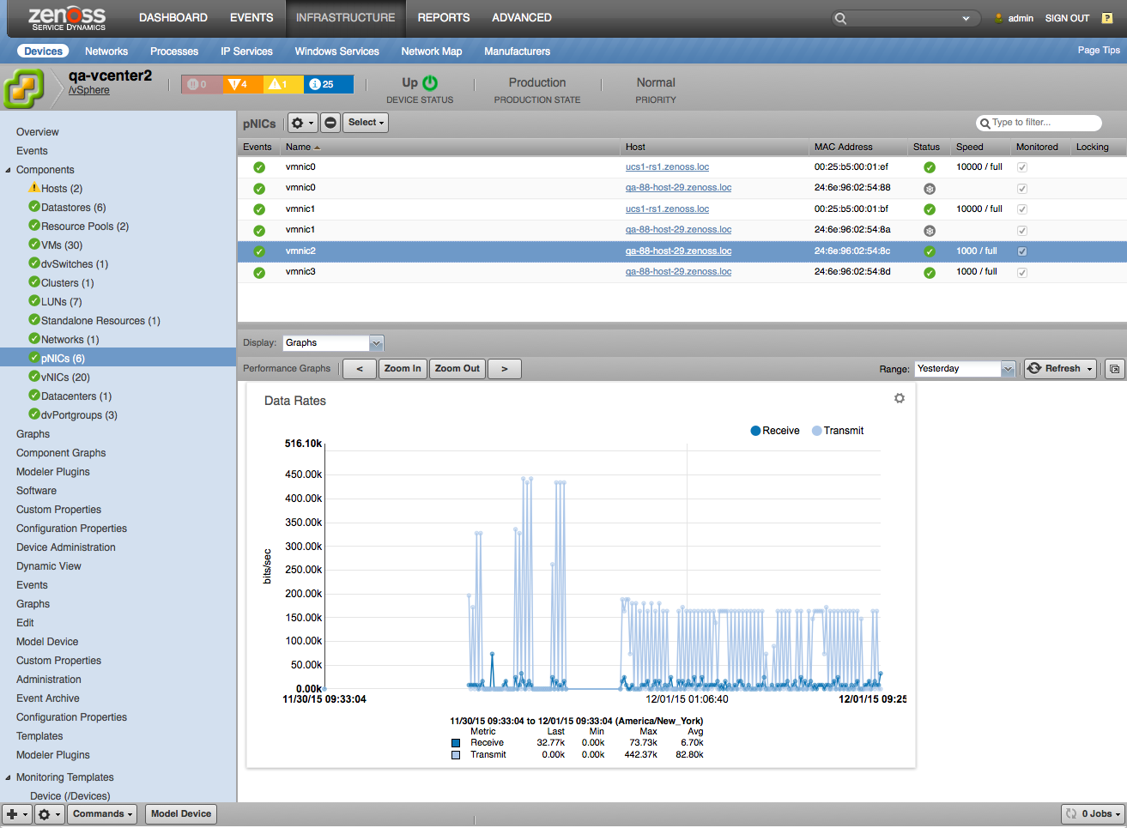Open the global search dropdown arrow
Screen dimensions: 1127x828
click(x=966, y=18)
